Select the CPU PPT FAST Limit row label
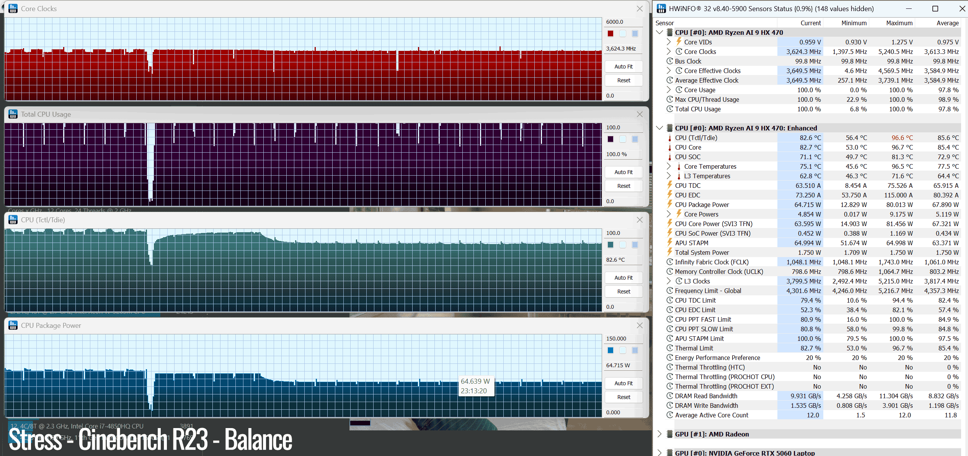Viewport: 968px width, 456px height. point(703,319)
